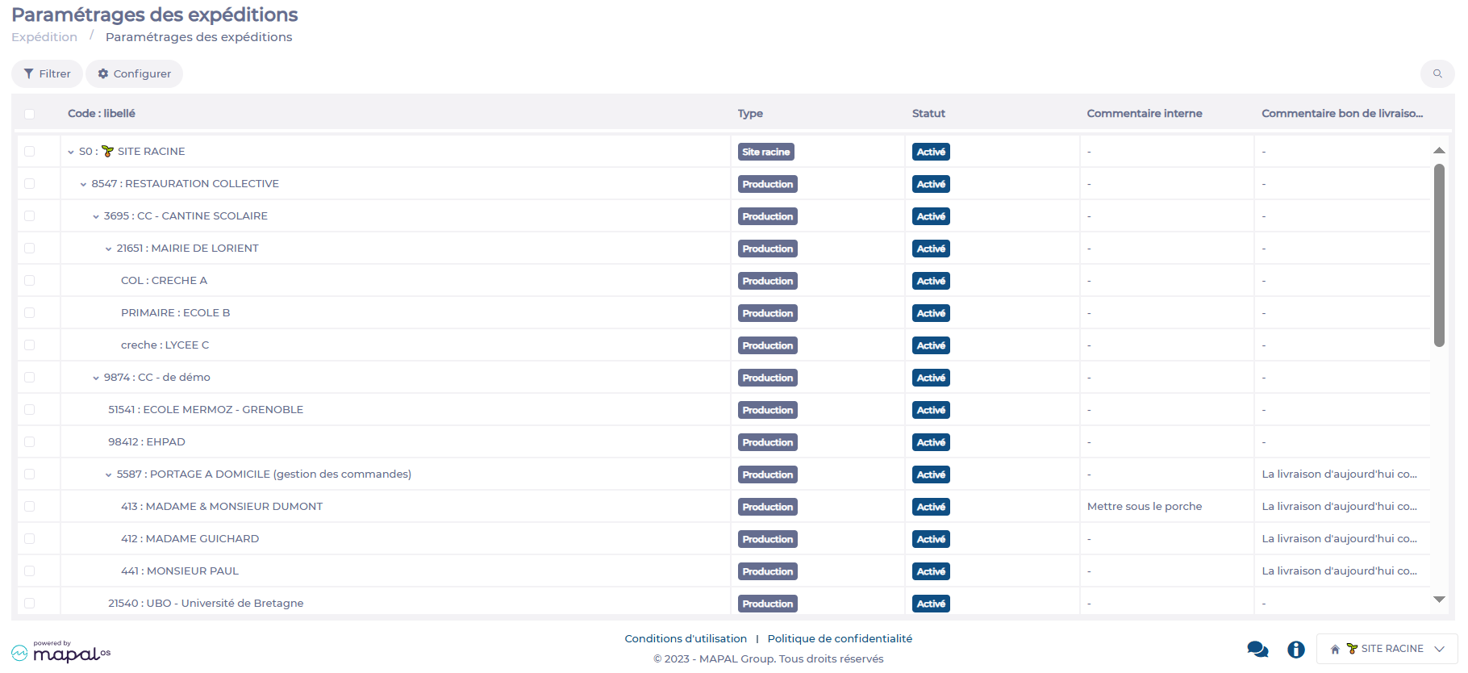This screenshot has height=673, width=1468.
Task: Click the vertical scrollbar thumb
Action: coord(1438,254)
